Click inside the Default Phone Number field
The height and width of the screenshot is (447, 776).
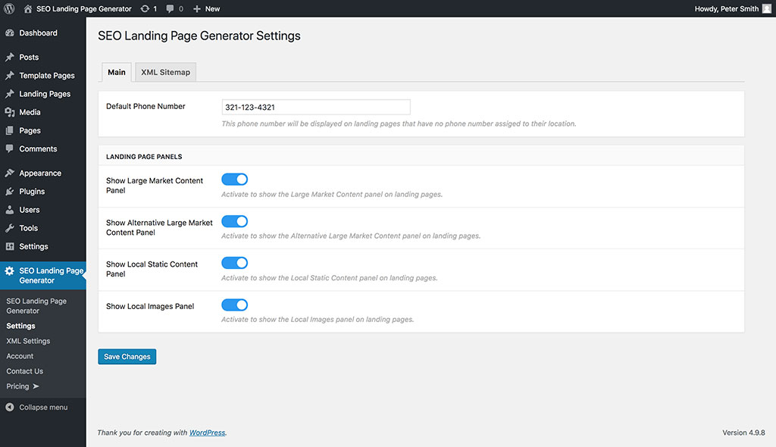pyautogui.click(x=315, y=106)
